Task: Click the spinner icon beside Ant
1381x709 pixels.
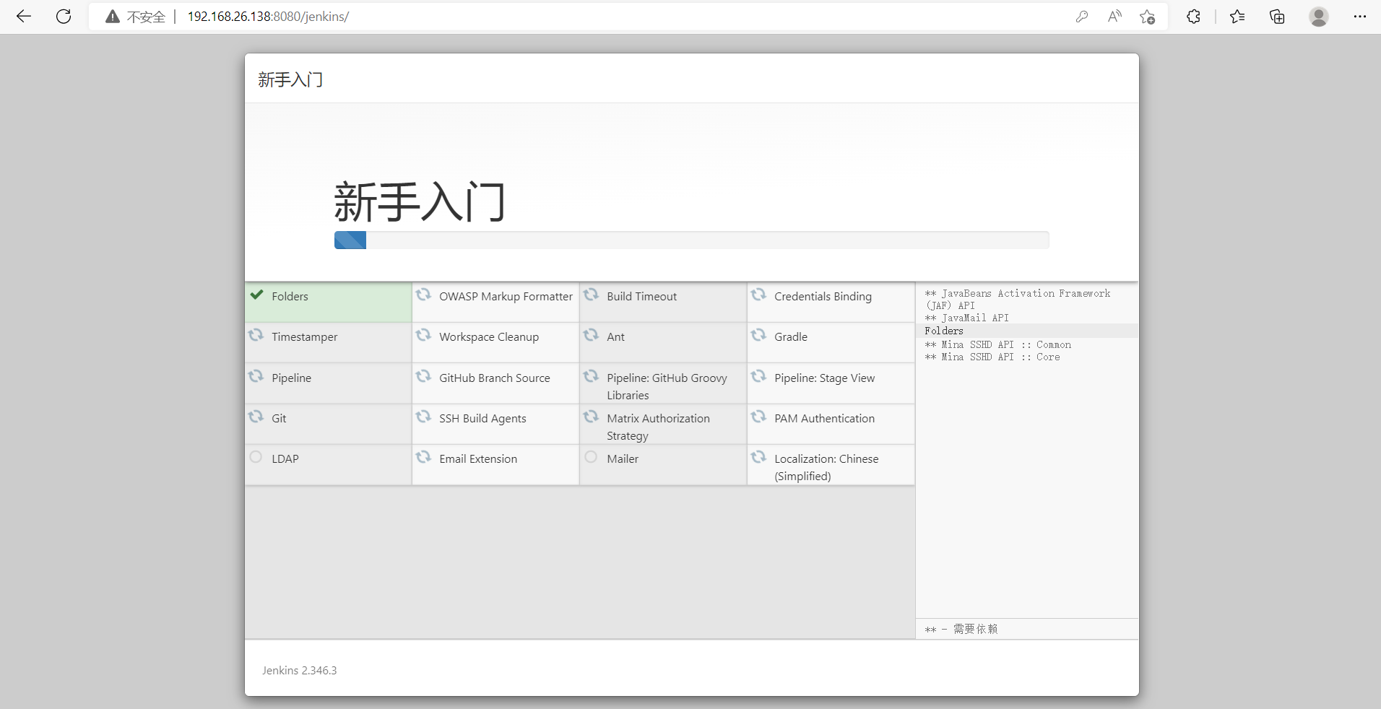Action: pos(591,335)
